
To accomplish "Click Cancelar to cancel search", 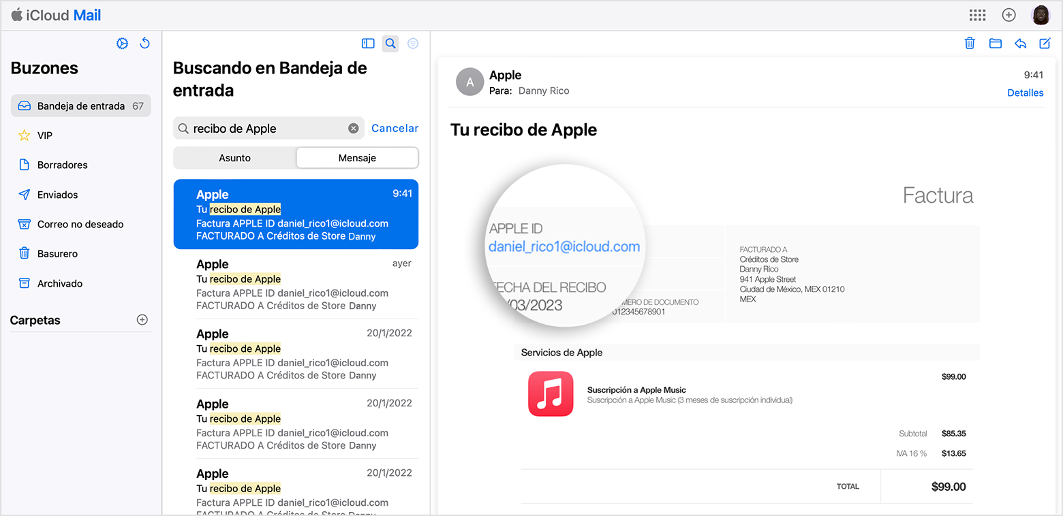I will (395, 129).
